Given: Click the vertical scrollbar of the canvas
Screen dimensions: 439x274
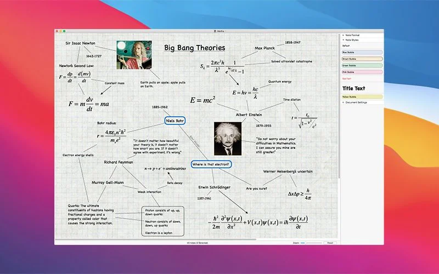Looking at the screenshot, I should click(x=339, y=110).
